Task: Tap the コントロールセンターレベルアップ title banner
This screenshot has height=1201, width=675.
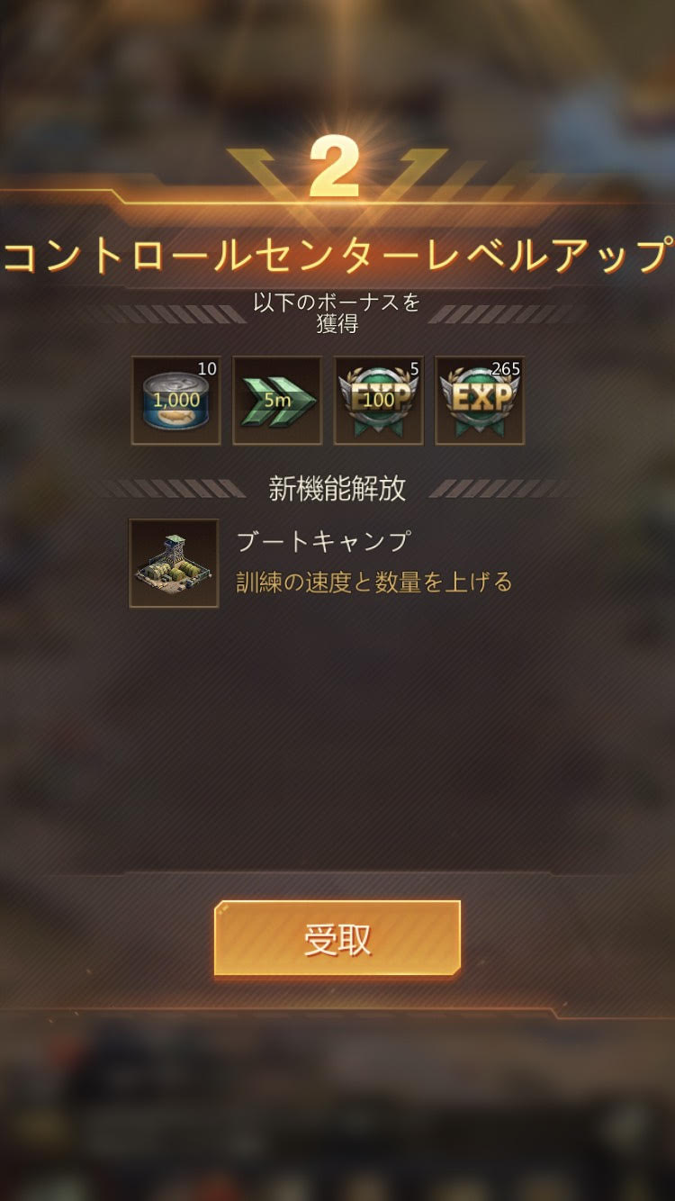Action: [337, 257]
